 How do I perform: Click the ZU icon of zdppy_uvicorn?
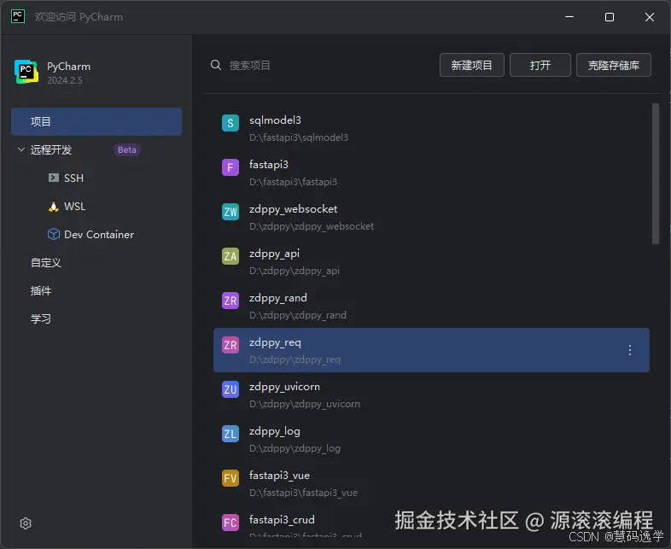pyautogui.click(x=230, y=389)
